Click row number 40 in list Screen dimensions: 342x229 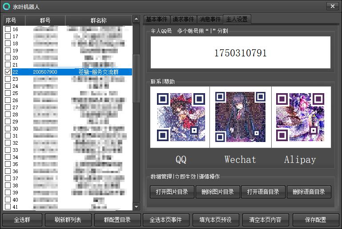pos(15,200)
